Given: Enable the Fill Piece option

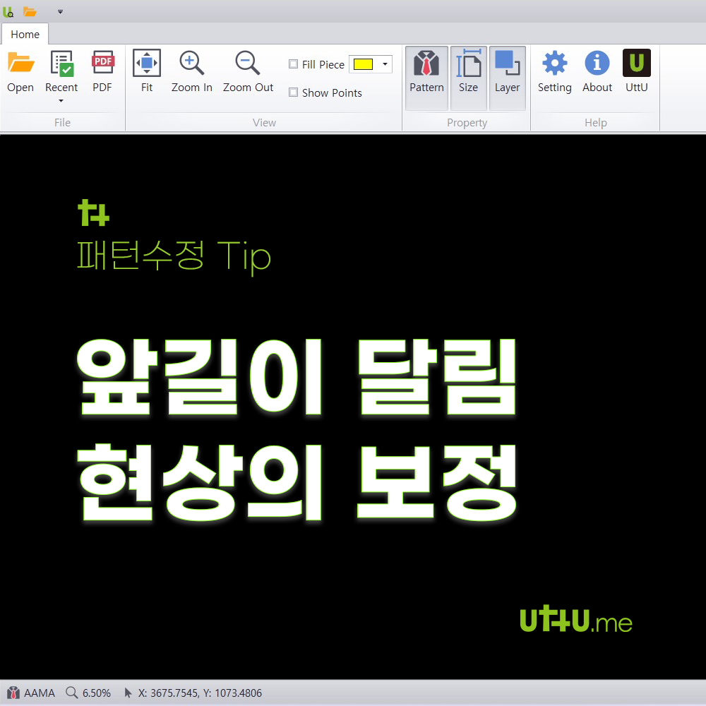Looking at the screenshot, I should (293, 64).
